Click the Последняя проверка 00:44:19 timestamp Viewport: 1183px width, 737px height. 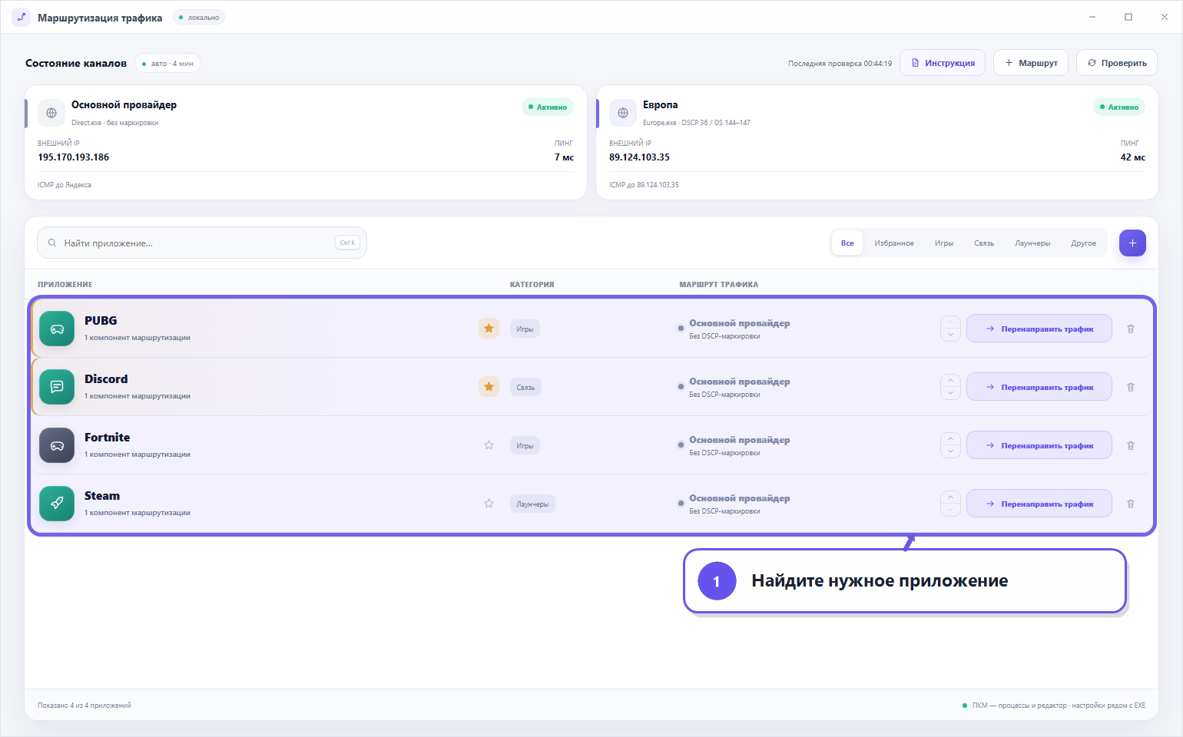coord(840,64)
